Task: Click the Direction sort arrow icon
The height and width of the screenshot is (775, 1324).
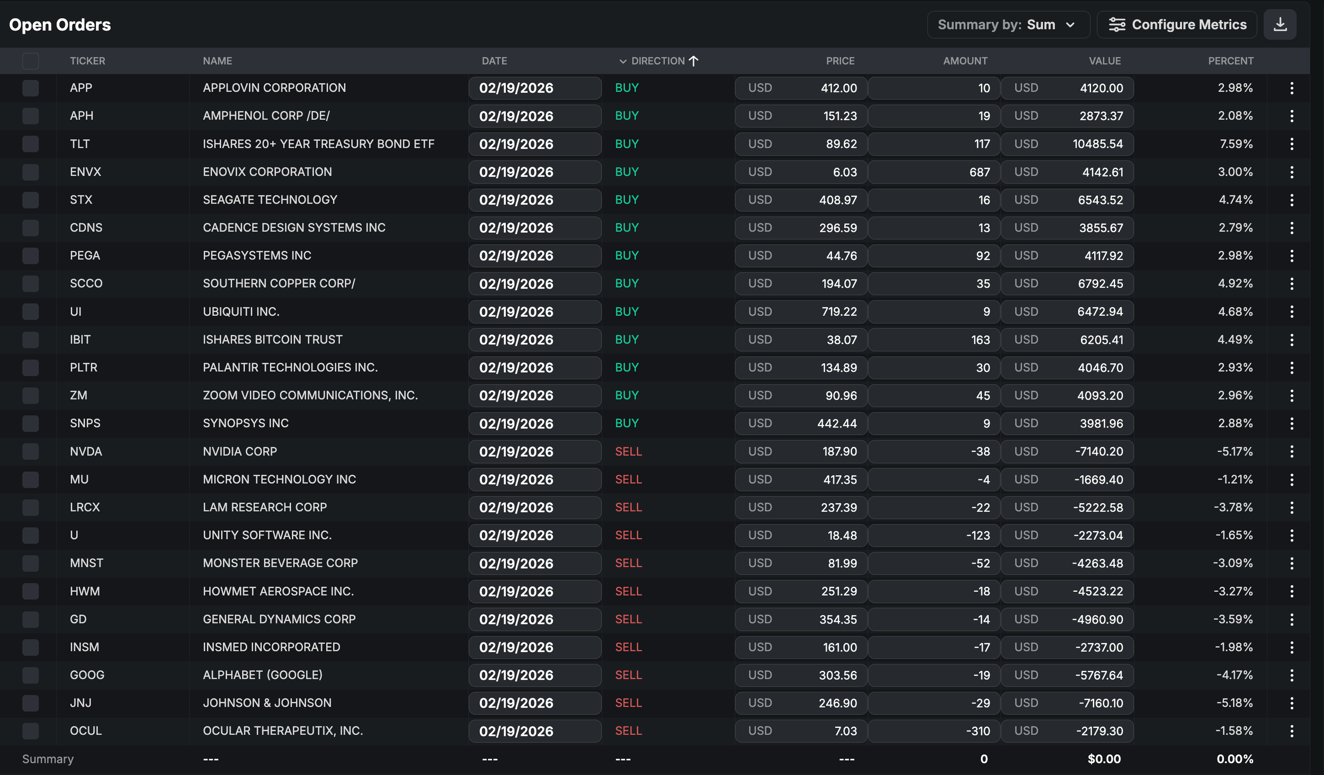Action: [693, 61]
